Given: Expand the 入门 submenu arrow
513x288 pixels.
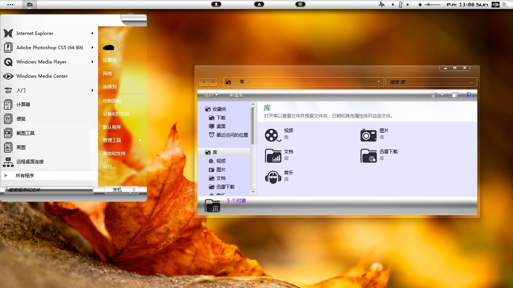Looking at the screenshot, I should [x=92, y=90].
